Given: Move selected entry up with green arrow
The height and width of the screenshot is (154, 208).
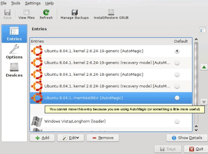Looking at the screenshot, I should [x=204, y=67].
